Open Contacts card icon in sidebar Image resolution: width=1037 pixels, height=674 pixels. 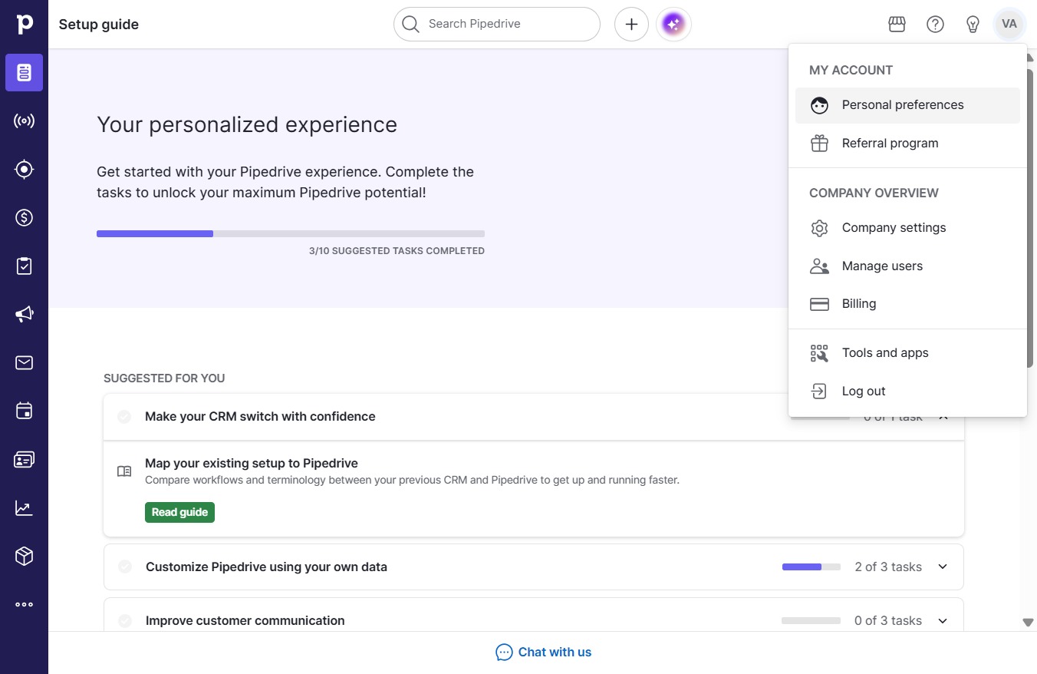[x=24, y=459]
